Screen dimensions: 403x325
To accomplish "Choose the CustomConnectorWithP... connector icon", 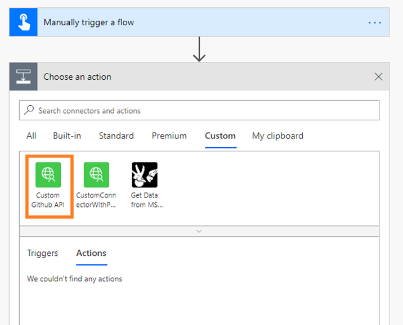I will pyautogui.click(x=96, y=175).
